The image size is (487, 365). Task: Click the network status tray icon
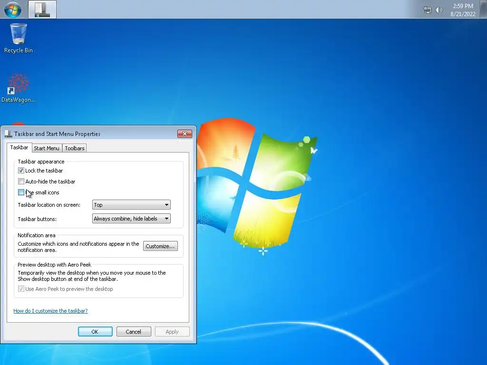point(428,10)
